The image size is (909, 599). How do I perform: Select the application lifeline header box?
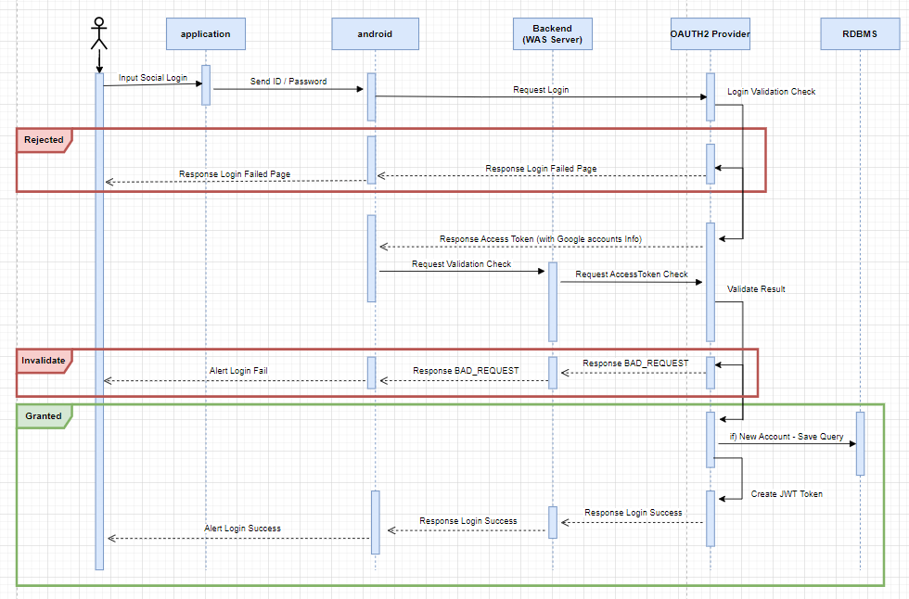(x=205, y=33)
